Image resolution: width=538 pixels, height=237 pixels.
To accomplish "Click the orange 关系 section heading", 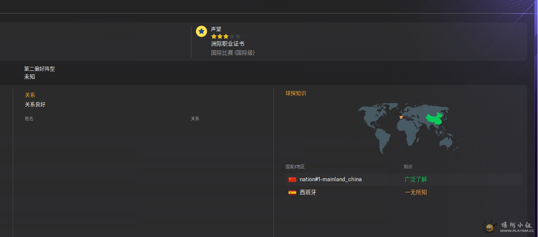I will click(30, 95).
